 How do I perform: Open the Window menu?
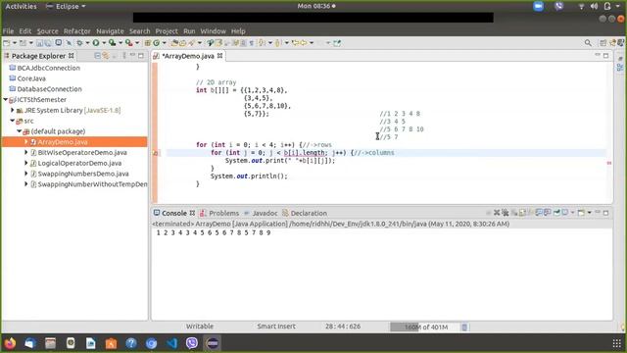click(214, 30)
